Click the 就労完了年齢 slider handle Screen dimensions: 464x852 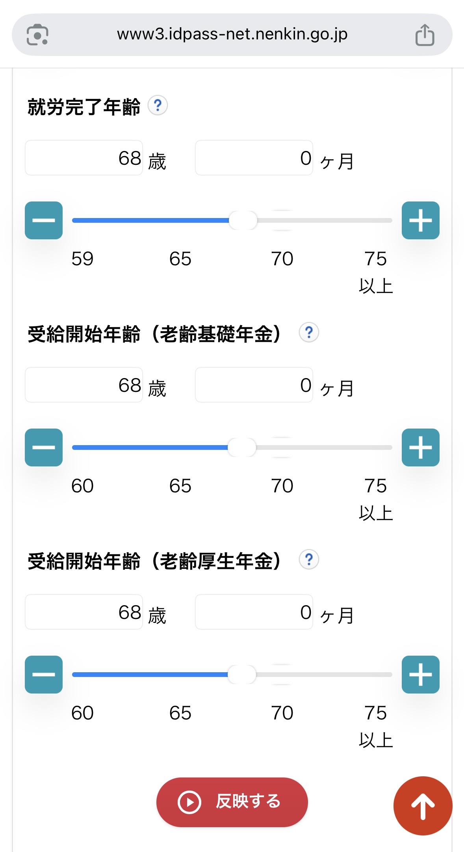coord(243,220)
